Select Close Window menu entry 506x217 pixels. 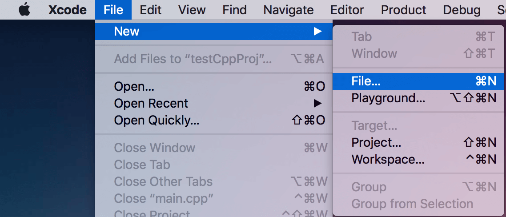click(154, 148)
